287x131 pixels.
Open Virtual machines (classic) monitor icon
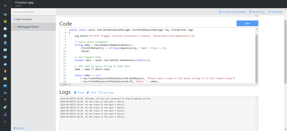pos(5,50)
